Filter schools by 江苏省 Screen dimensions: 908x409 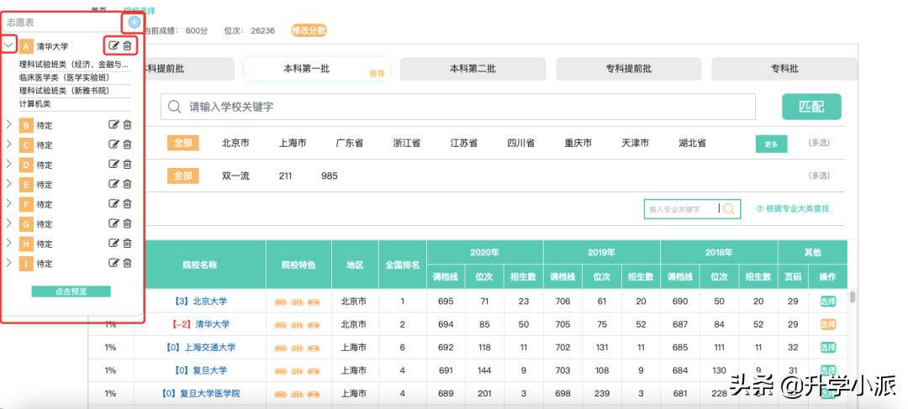(x=464, y=143)
